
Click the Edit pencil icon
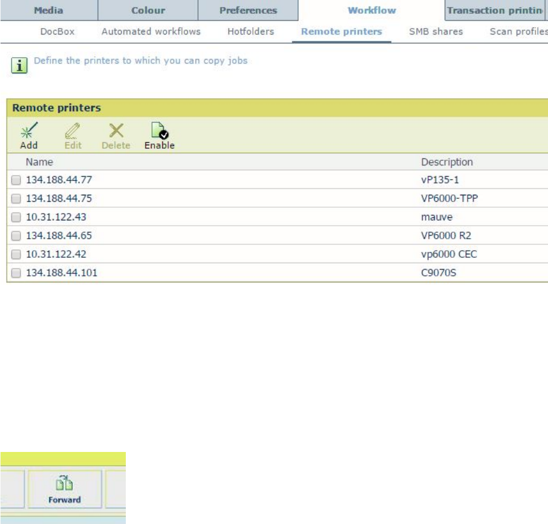[x=72, y=131]
